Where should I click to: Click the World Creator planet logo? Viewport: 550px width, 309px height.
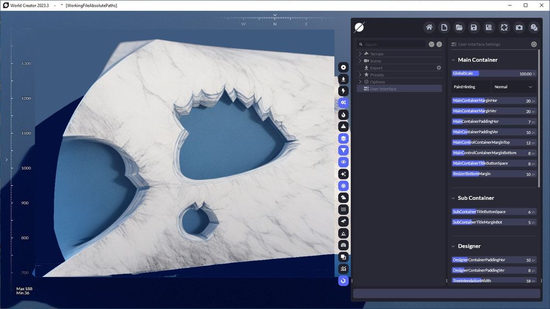(x=359, y=28)
